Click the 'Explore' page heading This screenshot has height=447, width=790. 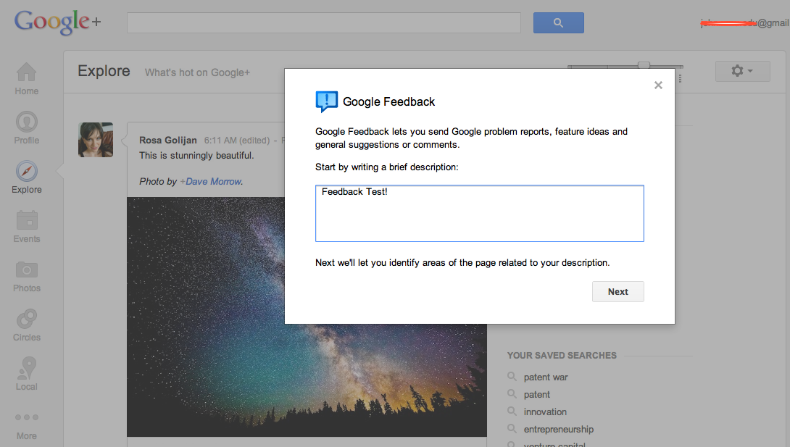(104, 71)
